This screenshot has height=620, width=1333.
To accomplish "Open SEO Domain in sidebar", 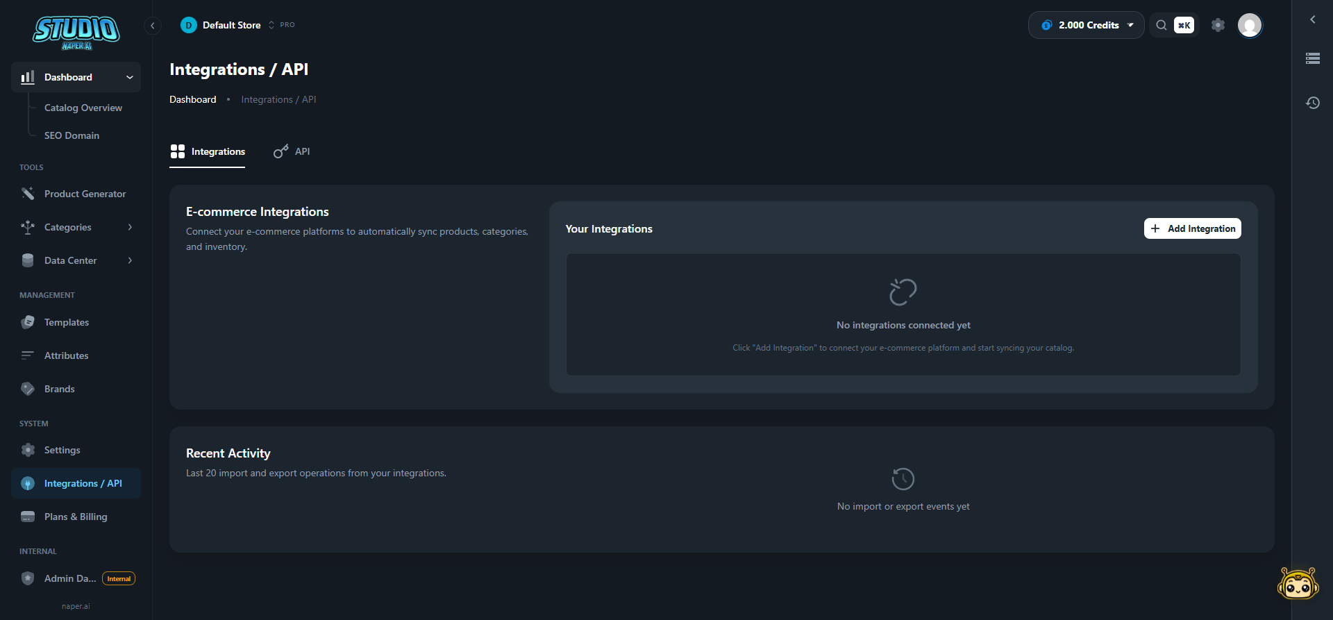I will tap(72, 135).
